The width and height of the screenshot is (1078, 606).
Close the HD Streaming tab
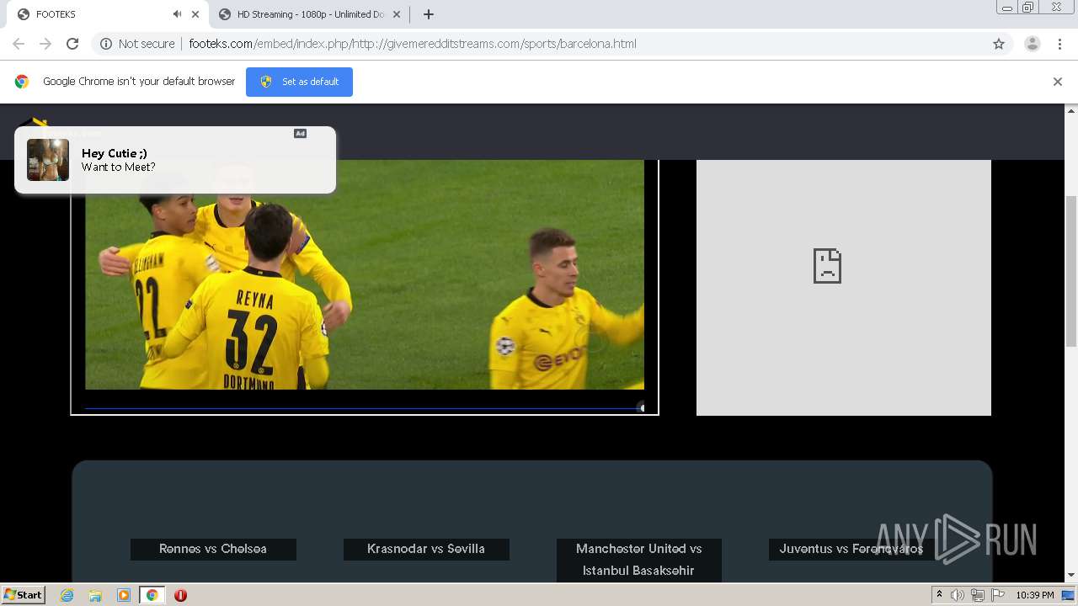click(397, 14)
